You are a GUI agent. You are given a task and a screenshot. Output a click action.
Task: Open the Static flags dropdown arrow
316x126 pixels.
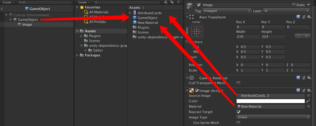[308, 5]
